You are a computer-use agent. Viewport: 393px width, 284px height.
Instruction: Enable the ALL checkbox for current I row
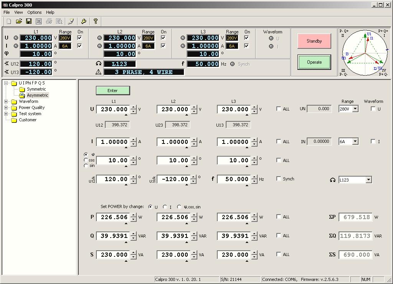(x=279, y=141)
